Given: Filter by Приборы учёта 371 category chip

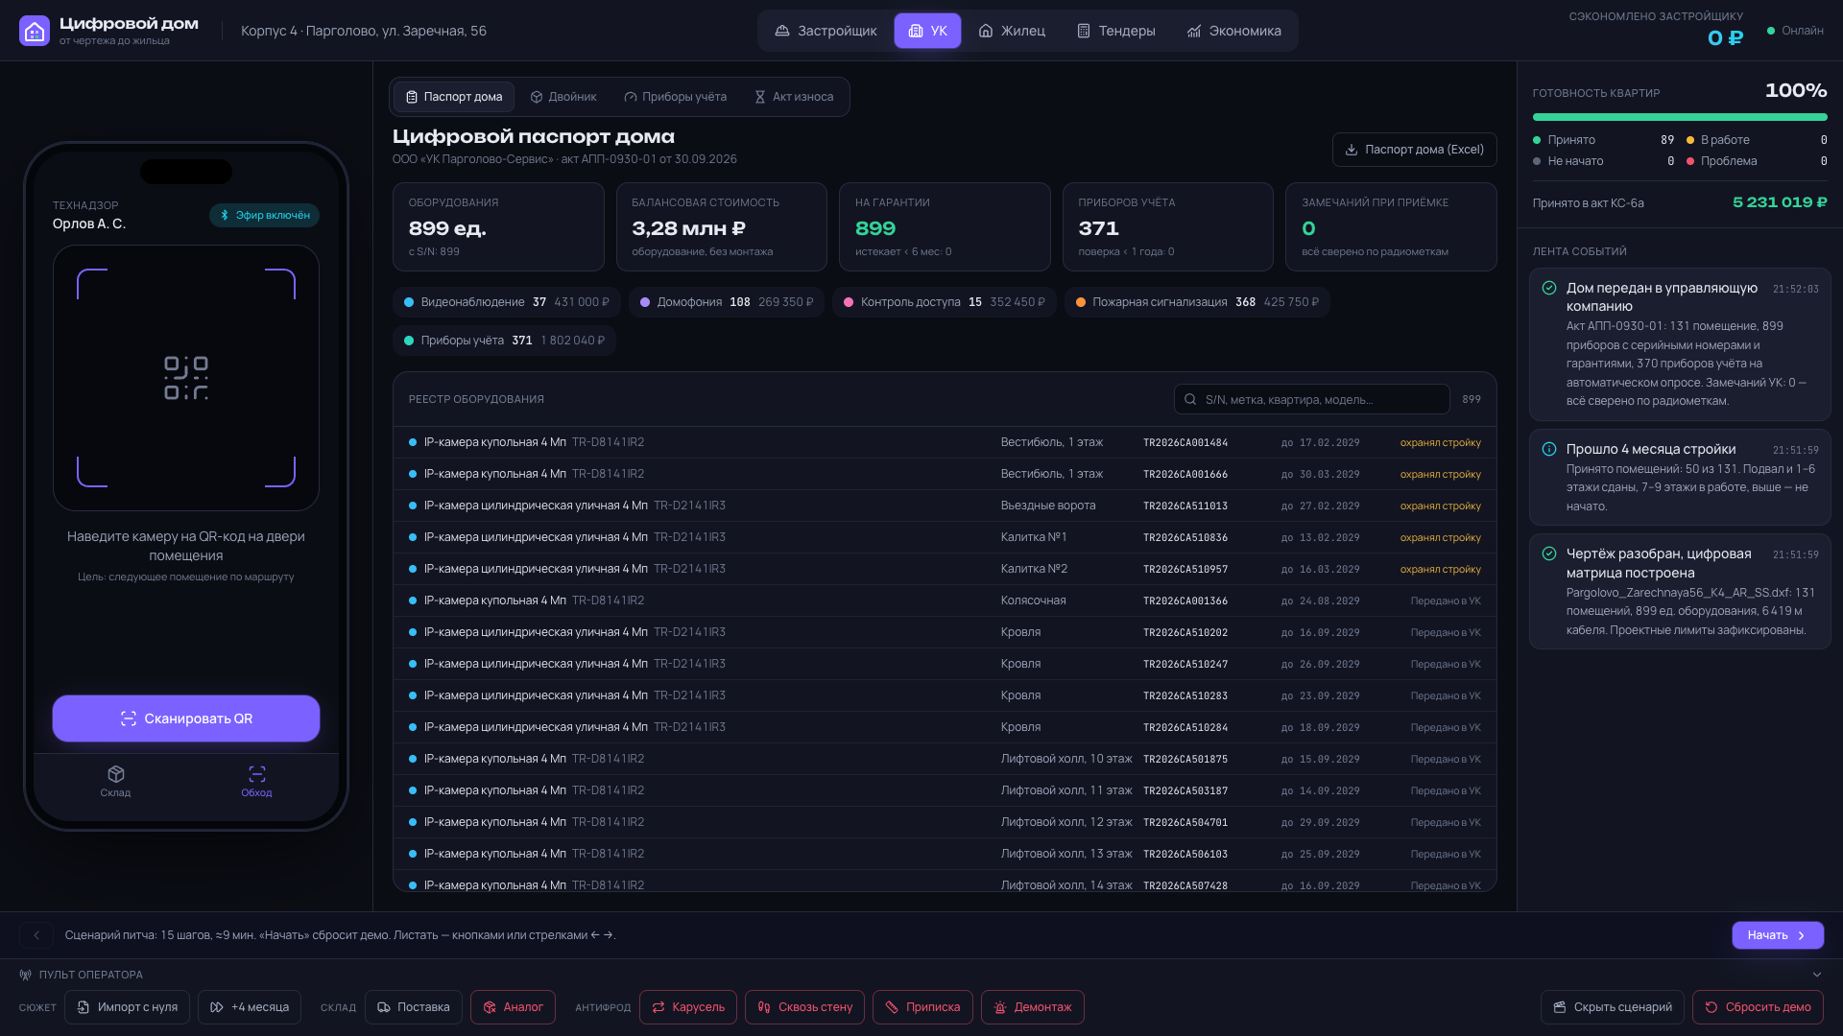Looking at the screenshot, I should (504, 341).
